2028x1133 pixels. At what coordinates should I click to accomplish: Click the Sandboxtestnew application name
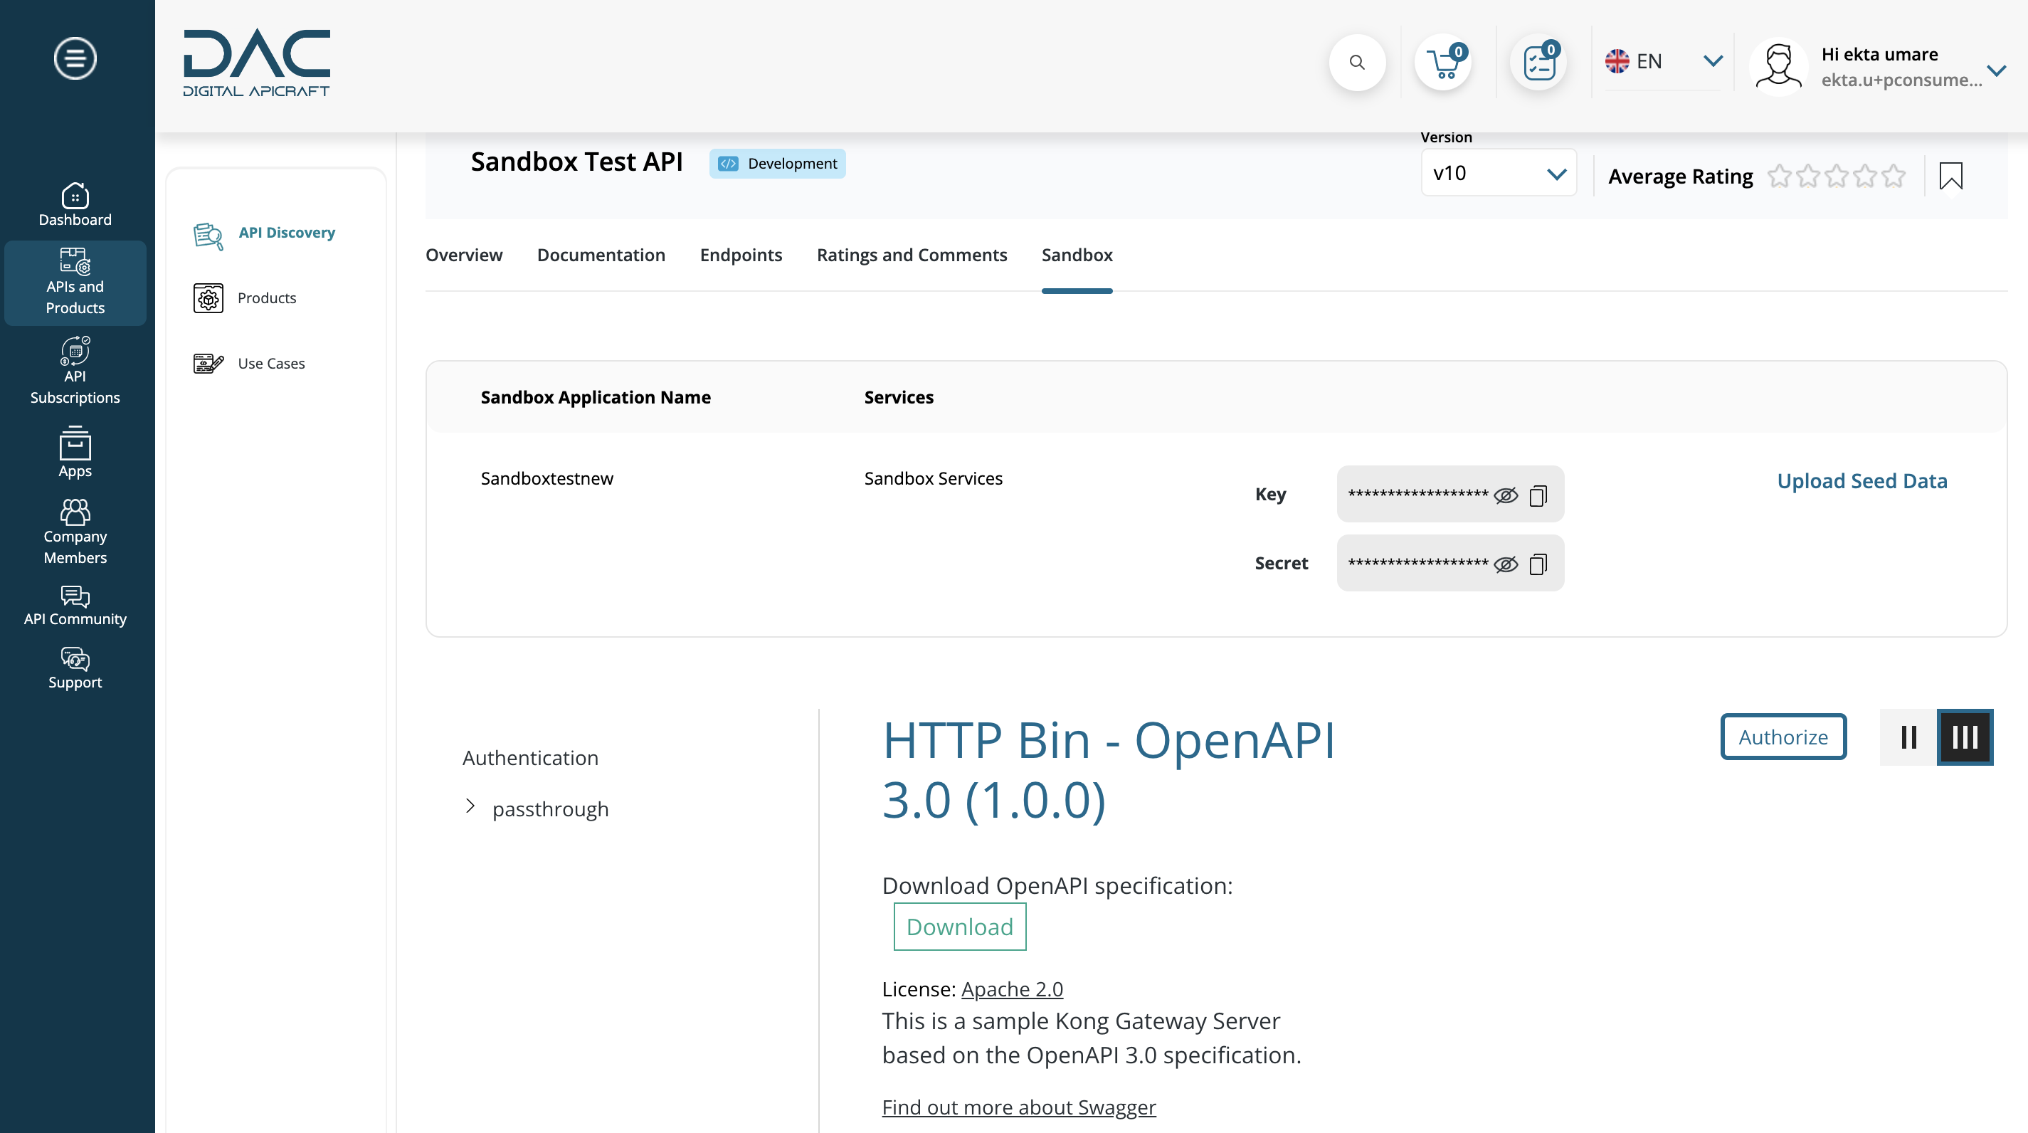click(547, 478)
